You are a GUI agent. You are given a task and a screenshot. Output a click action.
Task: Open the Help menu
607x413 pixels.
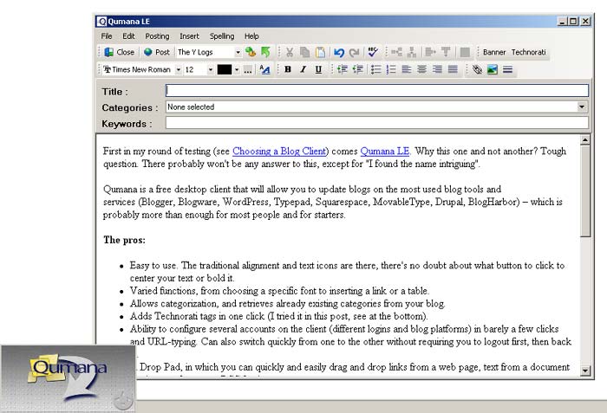click(x=251, y=36)
